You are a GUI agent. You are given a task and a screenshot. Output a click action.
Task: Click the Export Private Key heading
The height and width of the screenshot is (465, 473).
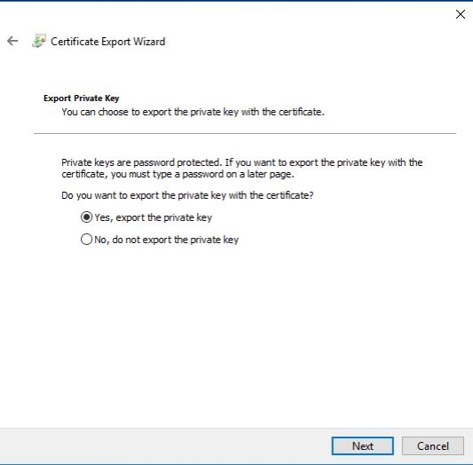point(81,99)
